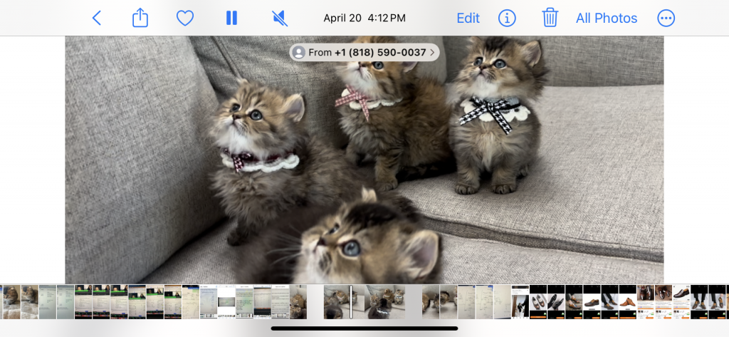729x337 pixels.
Task: Tap the April 20 4:12 PM date title
Action: [x=364, y=19]
